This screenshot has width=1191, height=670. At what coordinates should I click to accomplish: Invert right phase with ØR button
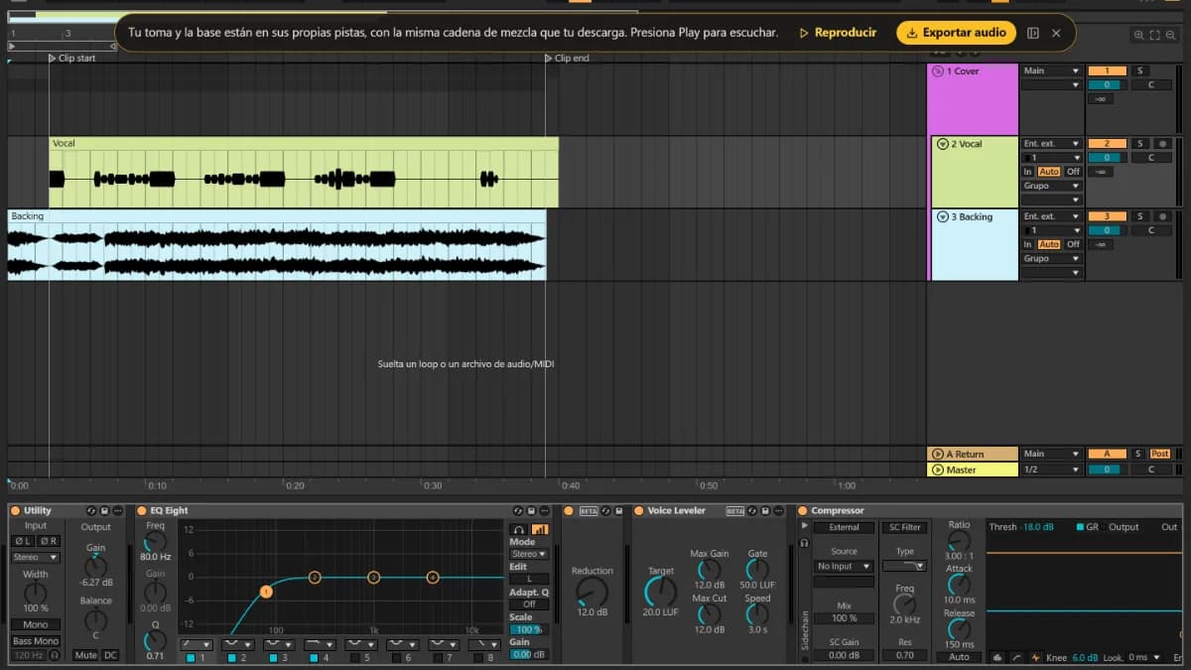point(48,541)
